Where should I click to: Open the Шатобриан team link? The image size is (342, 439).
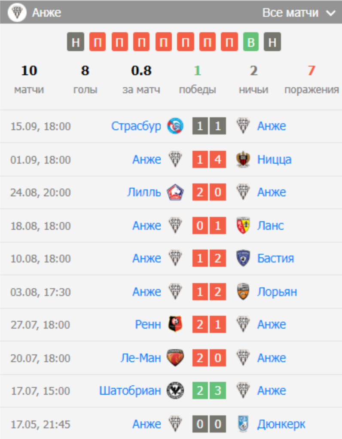pos(130,390)
